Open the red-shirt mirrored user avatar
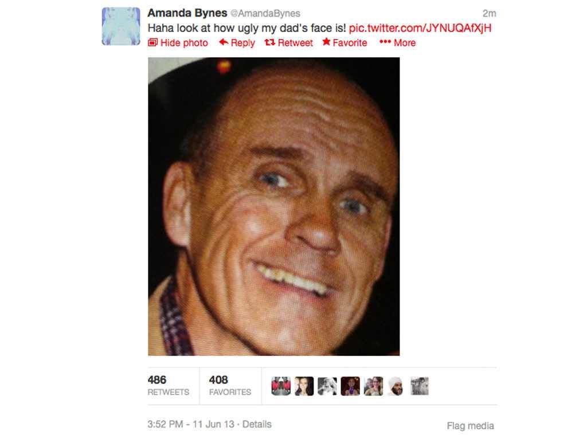587x435 pixels. coord(281,386)
